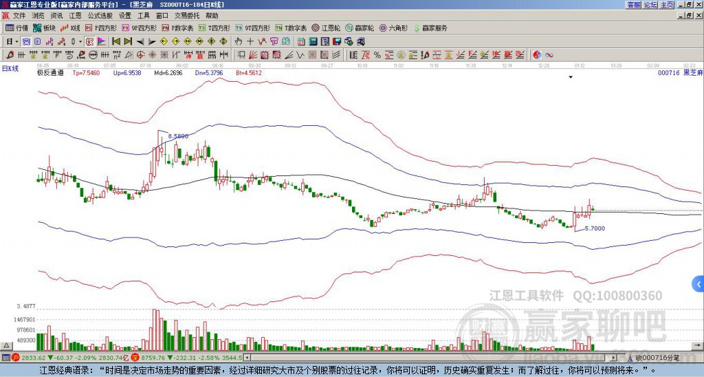Click the 板块 sector toolbar button

click(45, 28)
